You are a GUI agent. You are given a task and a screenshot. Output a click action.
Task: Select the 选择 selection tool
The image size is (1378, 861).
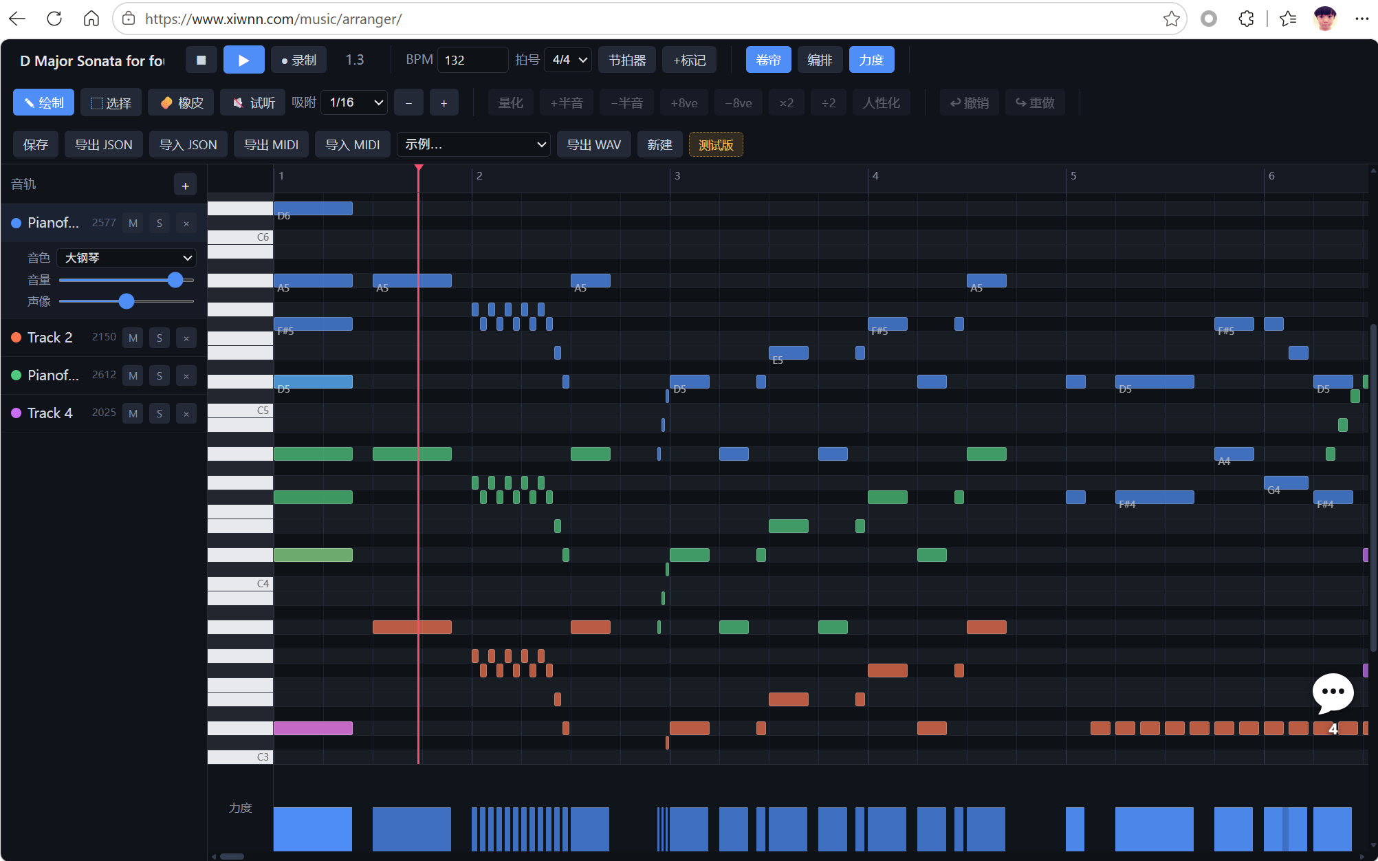pos(111,102)
